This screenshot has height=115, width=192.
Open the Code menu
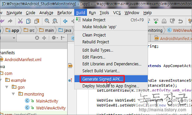(30, 13)
